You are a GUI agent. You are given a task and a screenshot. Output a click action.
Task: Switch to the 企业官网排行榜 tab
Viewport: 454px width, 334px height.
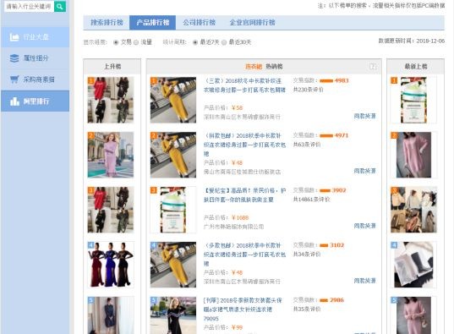(x=252, y=23)
